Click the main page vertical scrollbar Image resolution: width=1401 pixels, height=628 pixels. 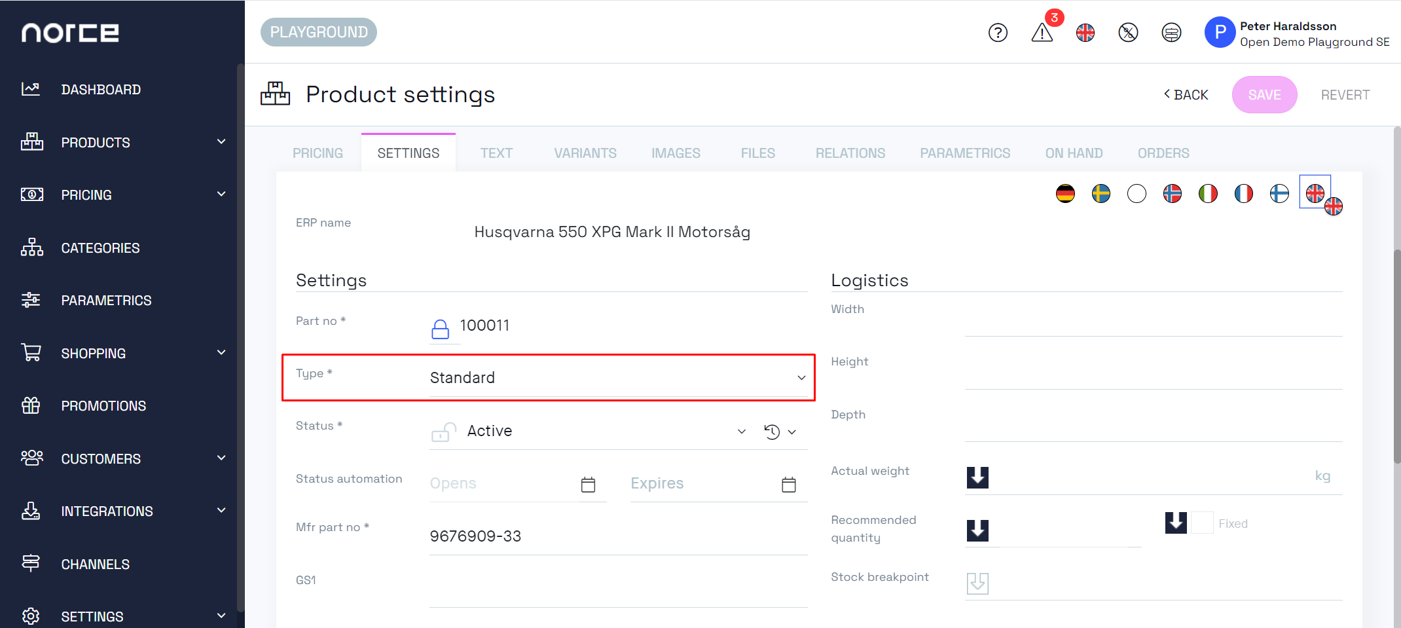pos(1396,357)
